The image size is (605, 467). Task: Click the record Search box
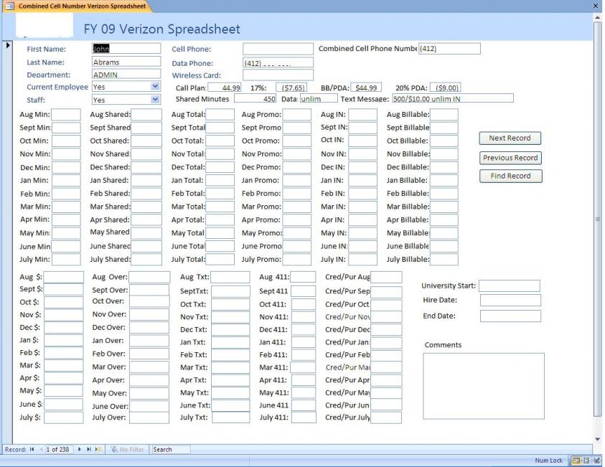point(171,450)
